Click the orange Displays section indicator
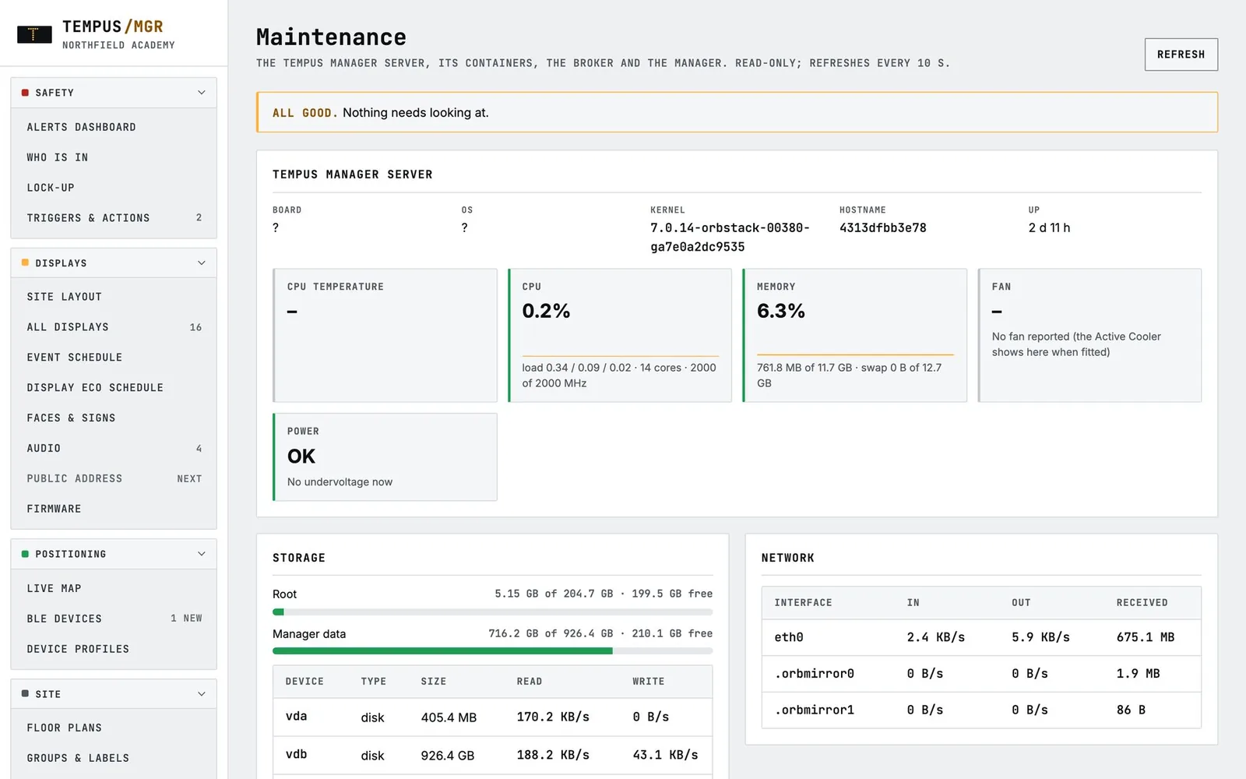Viewport: 1246px width, 779px height. (25, 263)
